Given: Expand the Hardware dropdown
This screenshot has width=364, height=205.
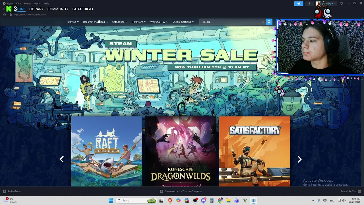Looking at the screenshot, I should (139, 22).
